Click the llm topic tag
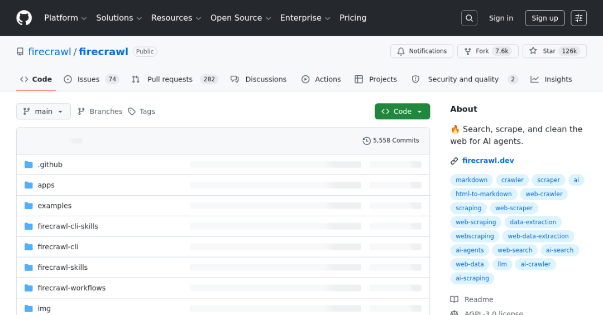The height and width of the screenshot is (315, 603). [x=502, y=264]
